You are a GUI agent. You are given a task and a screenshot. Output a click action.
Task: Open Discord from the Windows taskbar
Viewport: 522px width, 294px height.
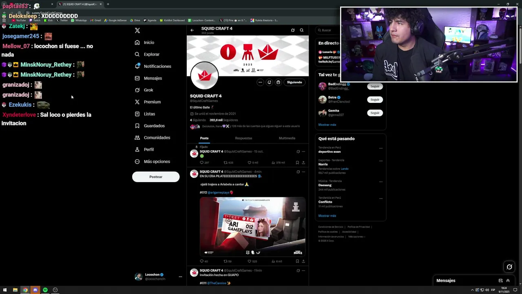(35, 290)
